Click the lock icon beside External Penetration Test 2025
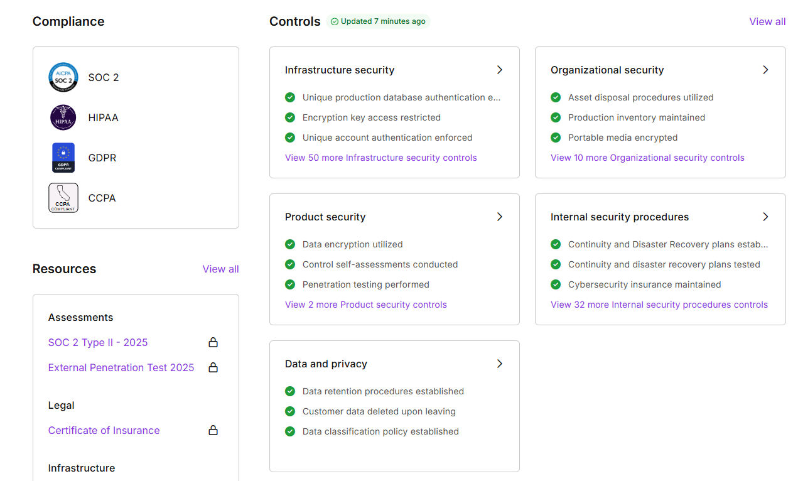The height and width of the screenshot is (481, 798). (x=213, y=367)
